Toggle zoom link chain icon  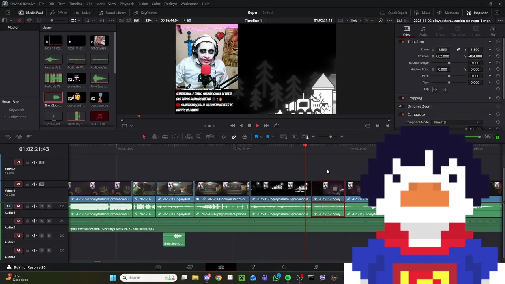pyautogui.click(x=458, y=49)
